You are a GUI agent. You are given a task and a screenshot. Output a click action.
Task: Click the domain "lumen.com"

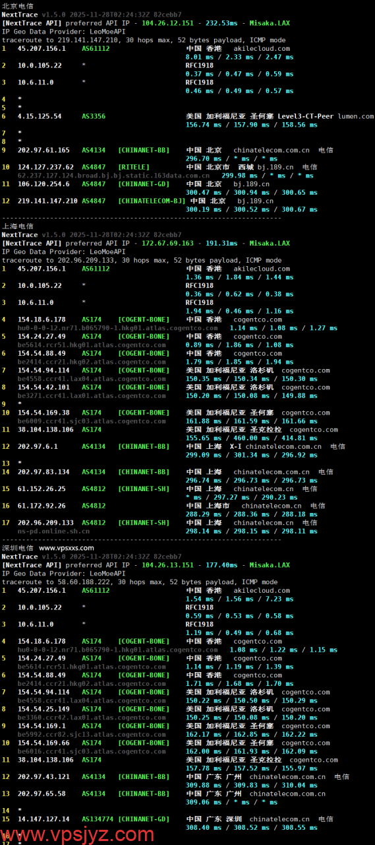coord(356,116)
